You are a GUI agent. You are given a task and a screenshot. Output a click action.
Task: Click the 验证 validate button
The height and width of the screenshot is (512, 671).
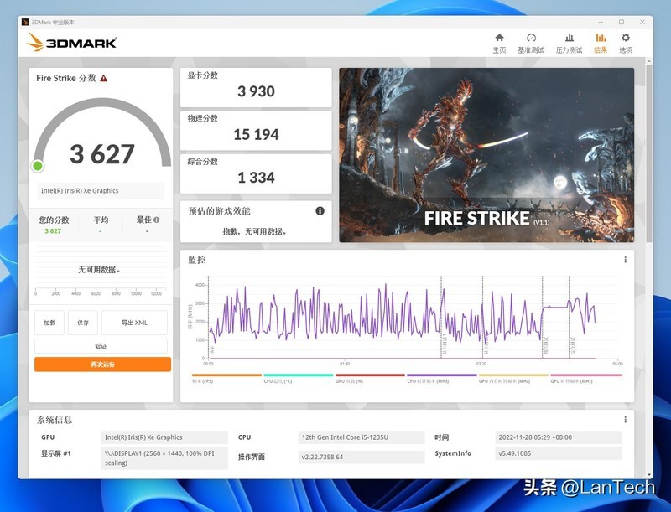pyautogui.click(x=101, y=346)
